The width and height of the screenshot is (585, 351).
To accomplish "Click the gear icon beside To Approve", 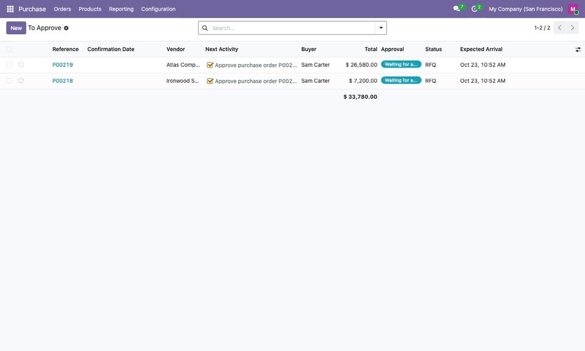I will pyautogui.click(x=66, y=28).
